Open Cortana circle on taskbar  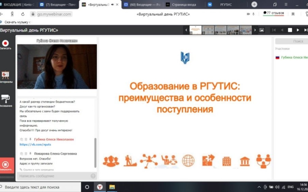click(87, 187)
